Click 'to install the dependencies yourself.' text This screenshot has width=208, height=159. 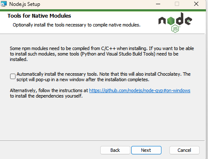(x=46, y=96)
